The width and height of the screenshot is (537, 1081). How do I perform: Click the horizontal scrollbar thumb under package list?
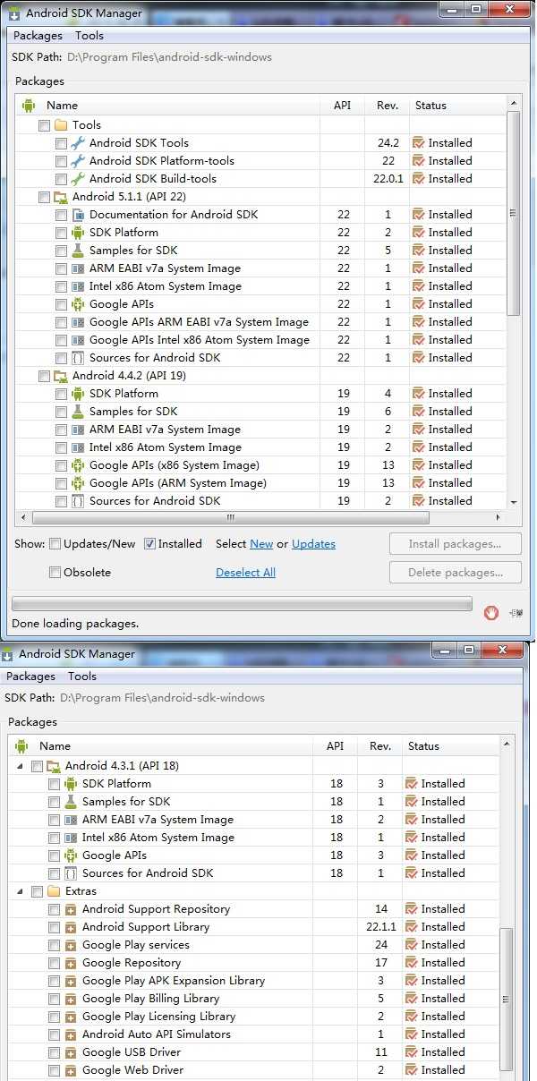click(x=231, y=517)
